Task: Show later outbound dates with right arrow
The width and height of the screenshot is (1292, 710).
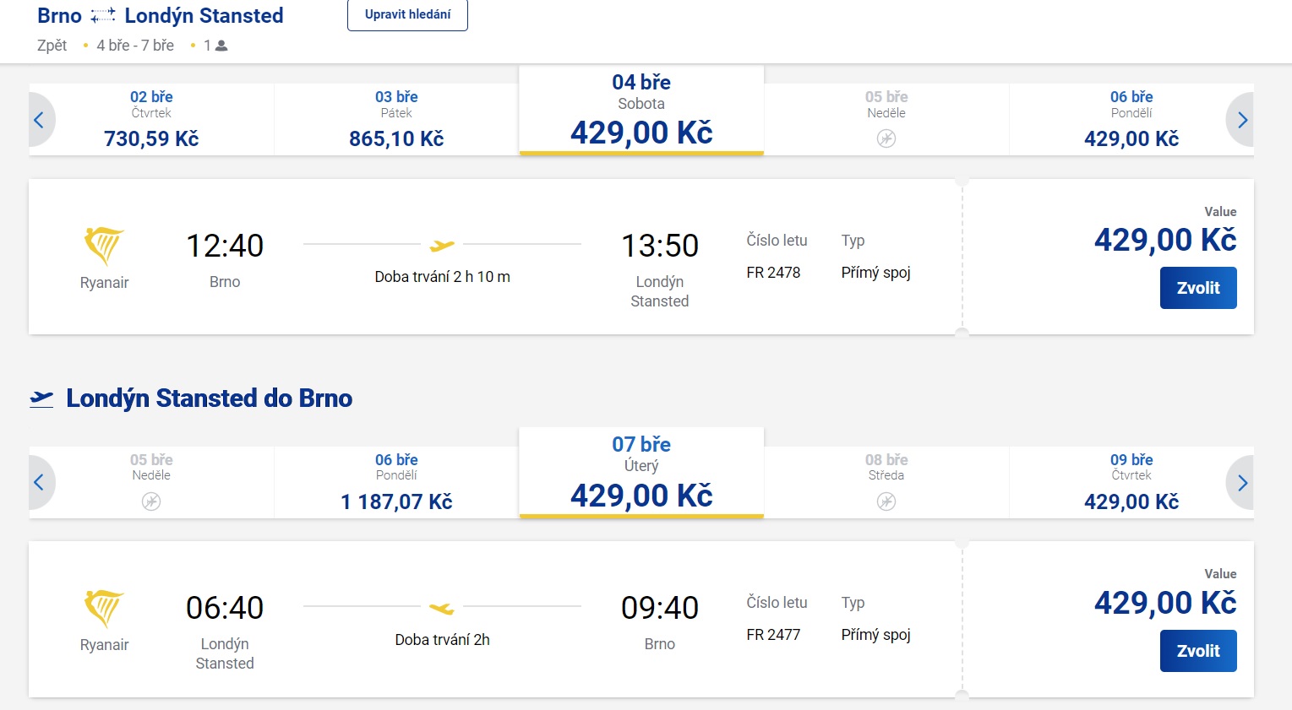Action: [x=1242, y=120]
